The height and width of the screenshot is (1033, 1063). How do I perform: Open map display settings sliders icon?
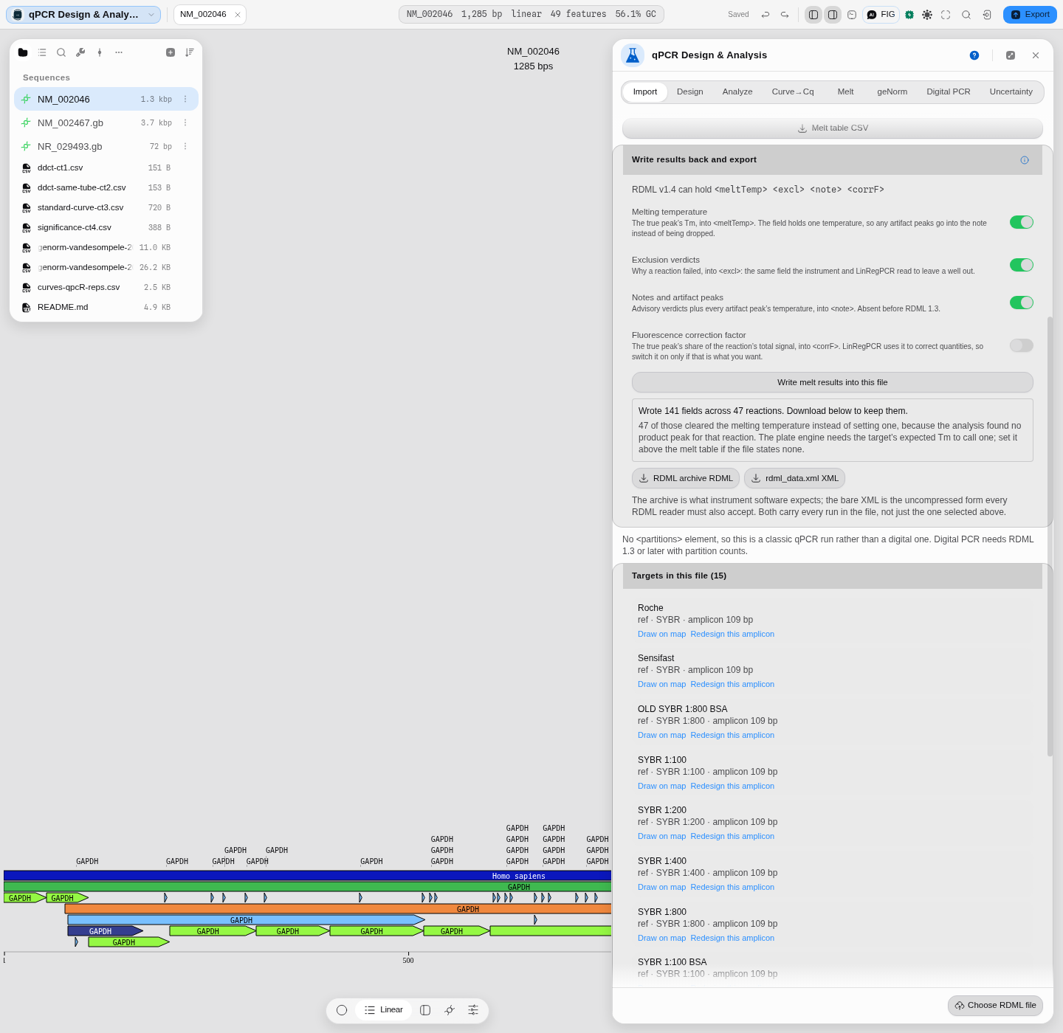(x=473, y=1010)
